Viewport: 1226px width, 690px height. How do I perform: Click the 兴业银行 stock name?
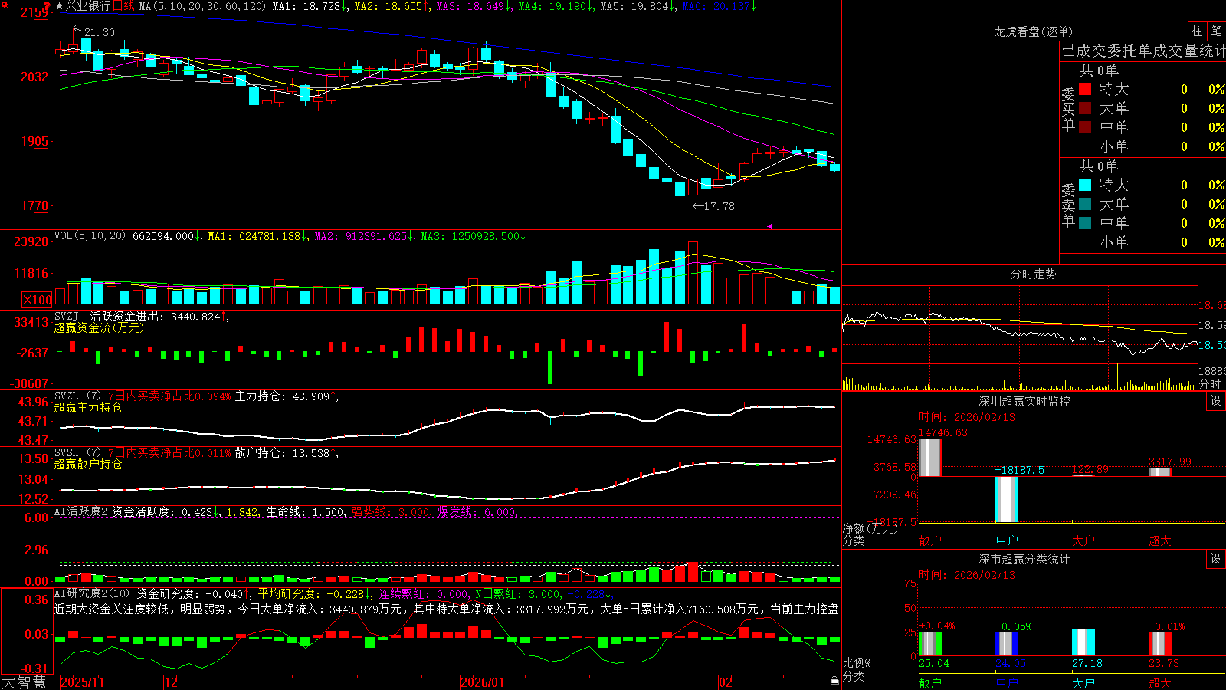pyautogui.click(x=88, y=6)
